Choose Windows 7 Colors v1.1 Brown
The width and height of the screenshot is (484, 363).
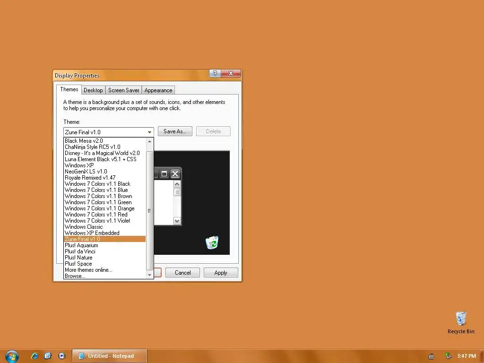pos(104,196)
